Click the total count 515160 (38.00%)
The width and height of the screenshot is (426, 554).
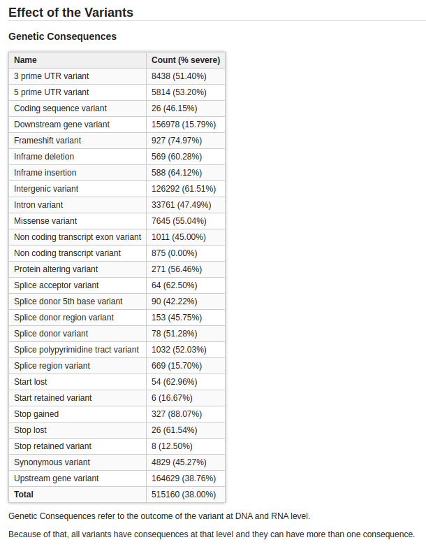click(184, 495)
